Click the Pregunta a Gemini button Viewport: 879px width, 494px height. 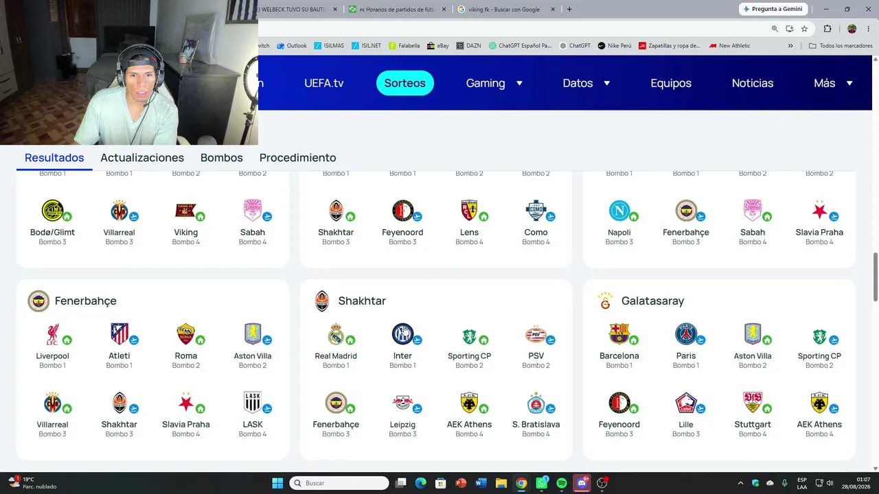coord(773,9)
